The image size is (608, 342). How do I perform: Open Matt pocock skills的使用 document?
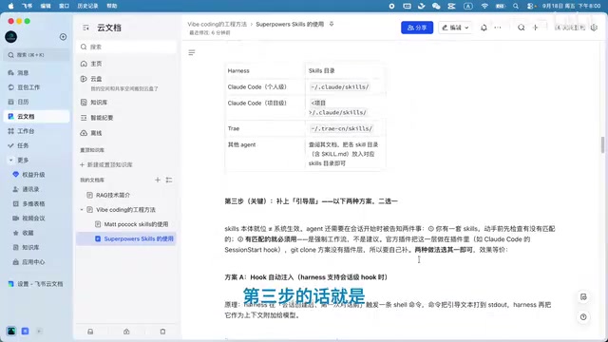point(136,224)
